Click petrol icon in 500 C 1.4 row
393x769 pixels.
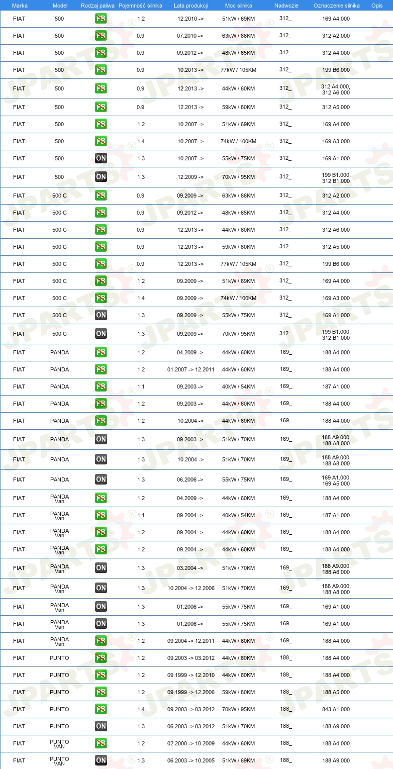101,298
